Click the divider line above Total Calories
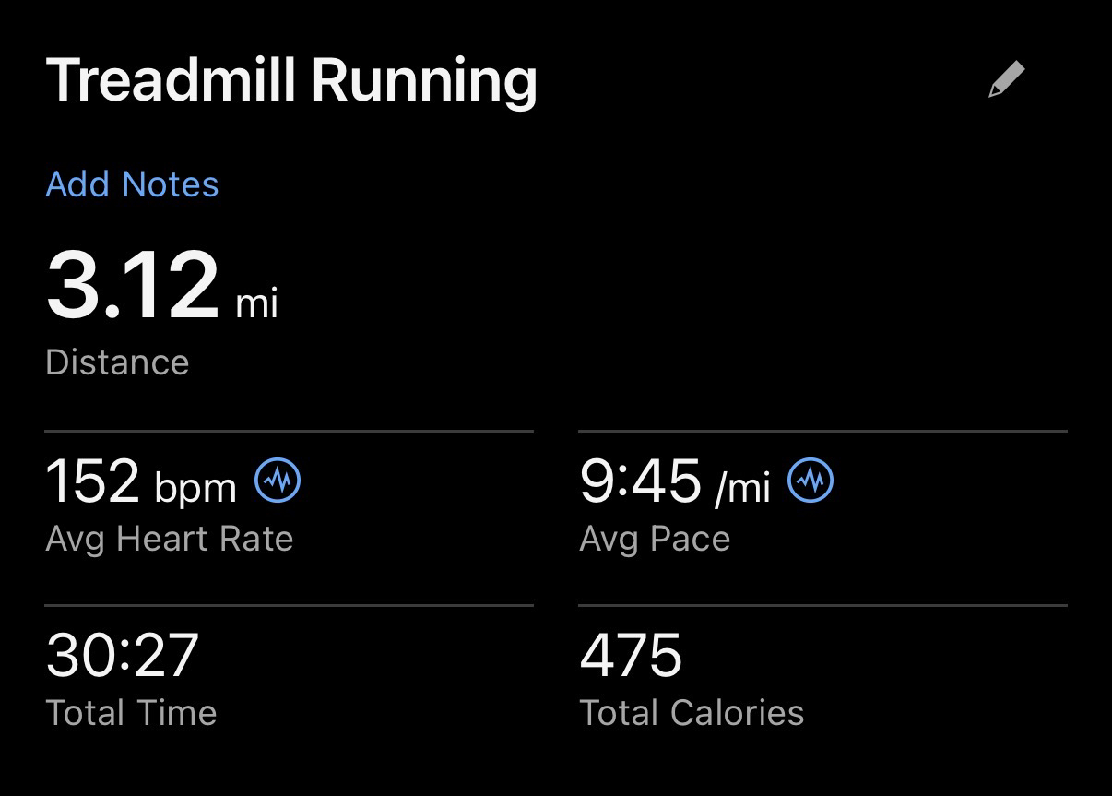Viewport: 1112px width, 796px height. coord(822,606)
